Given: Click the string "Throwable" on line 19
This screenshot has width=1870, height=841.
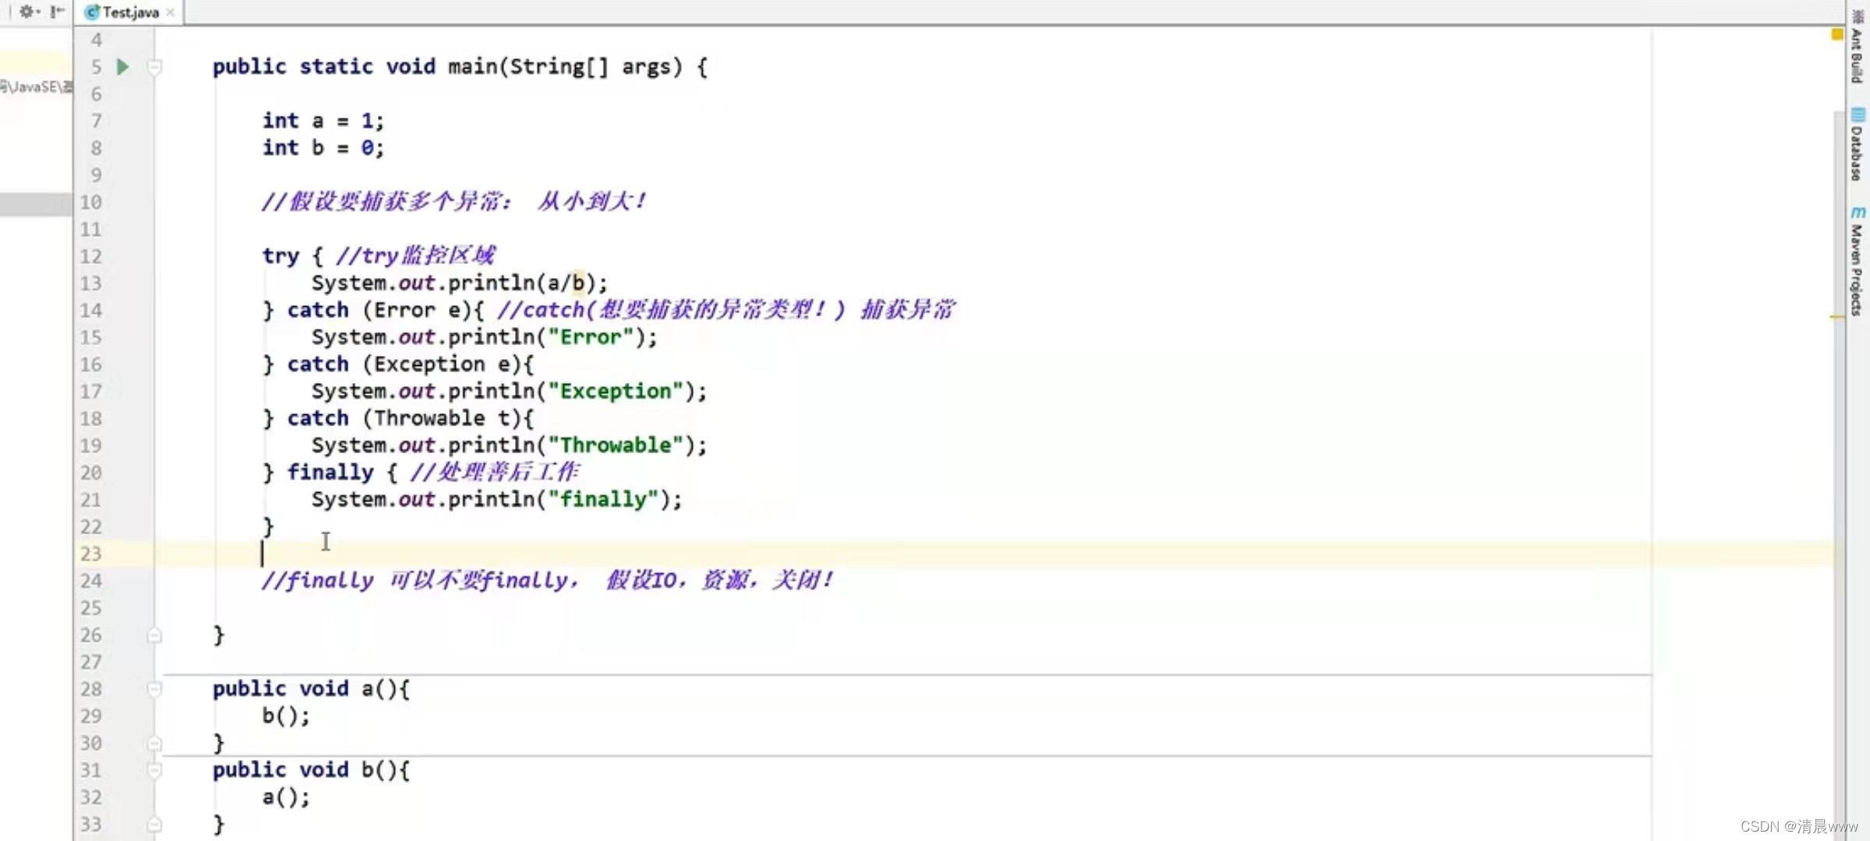Looking at the screenshot, I should (x=616, y=445).
